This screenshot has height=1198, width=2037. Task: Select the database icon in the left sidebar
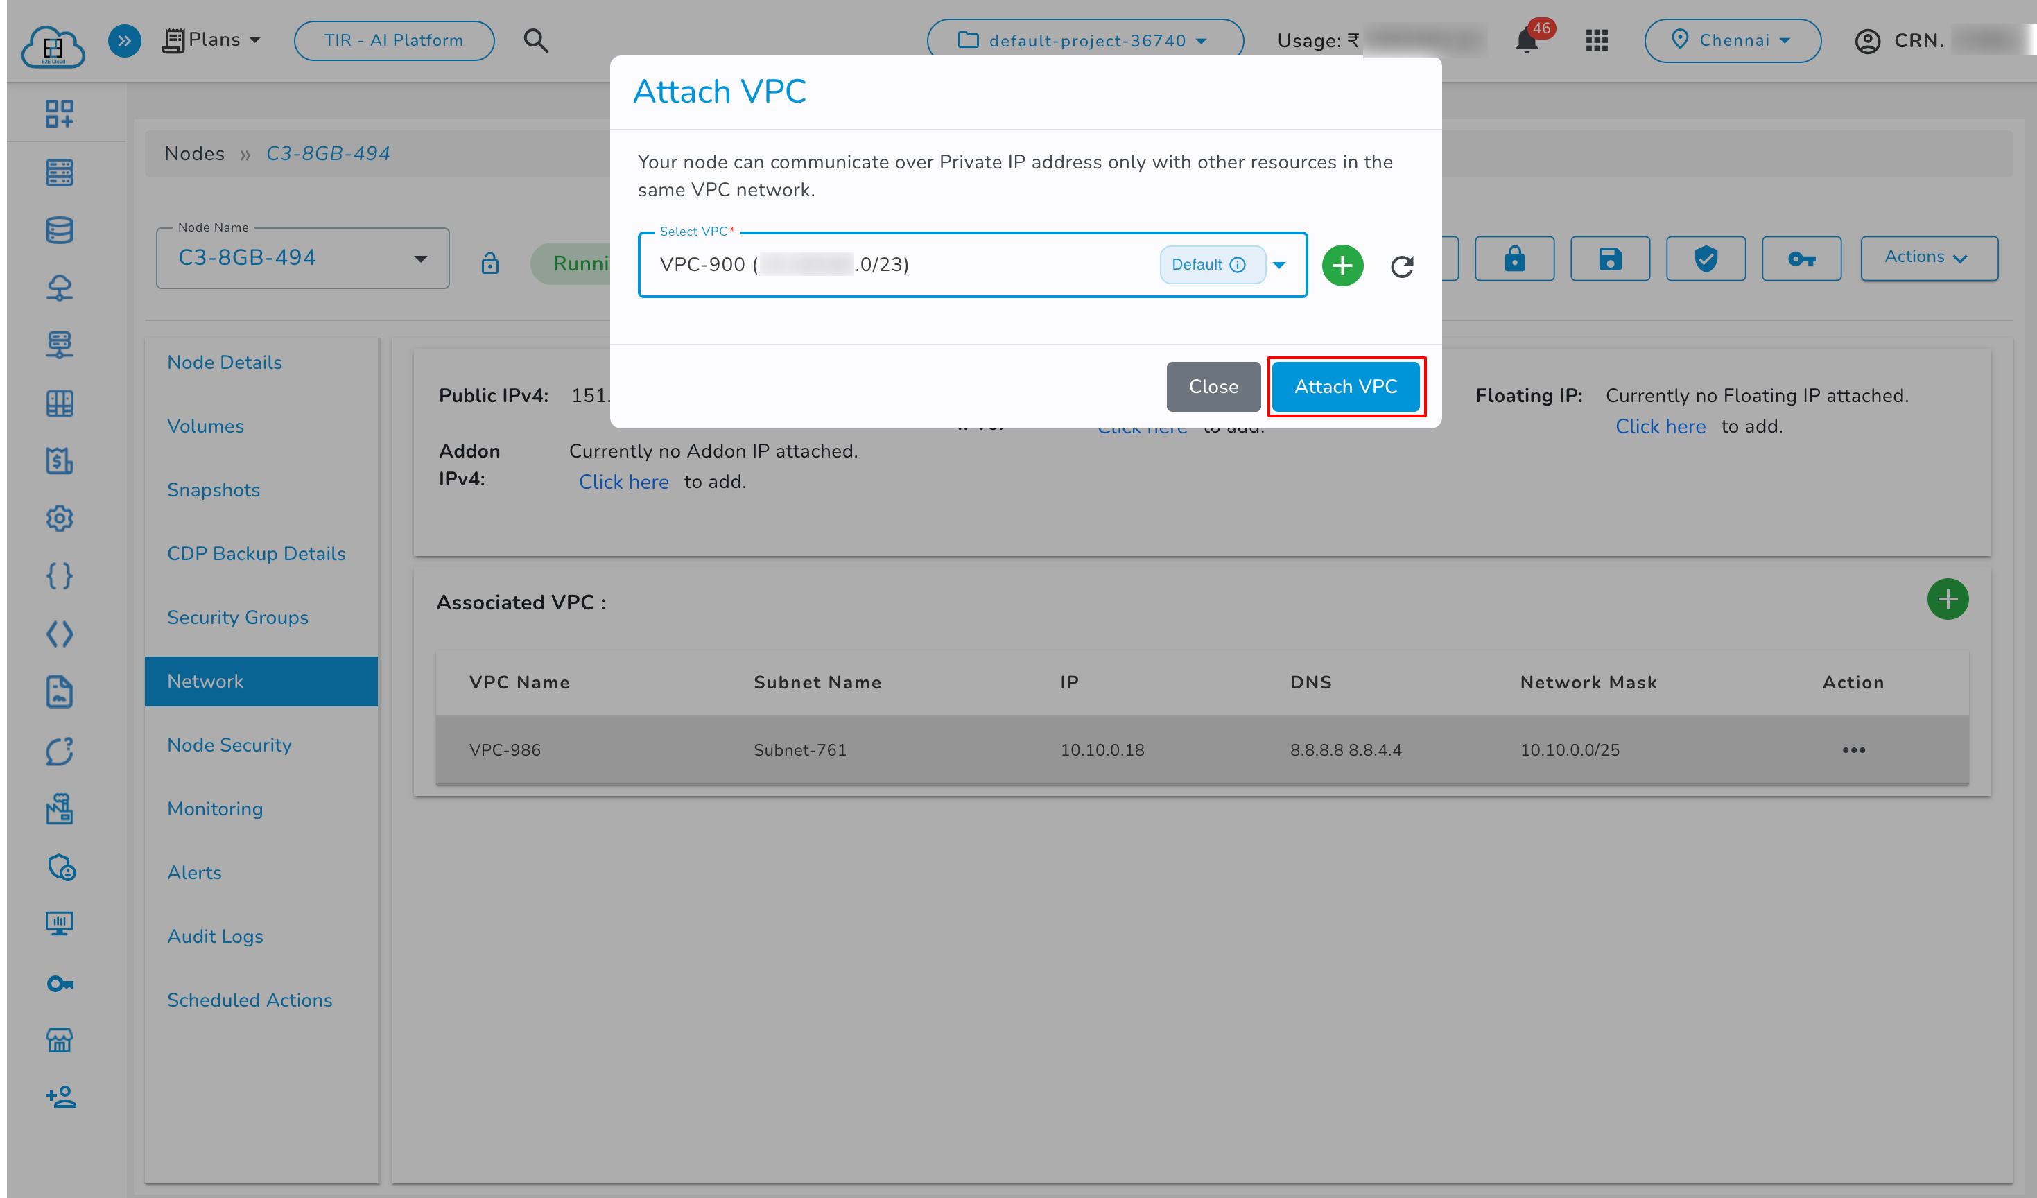click(60, 229)
